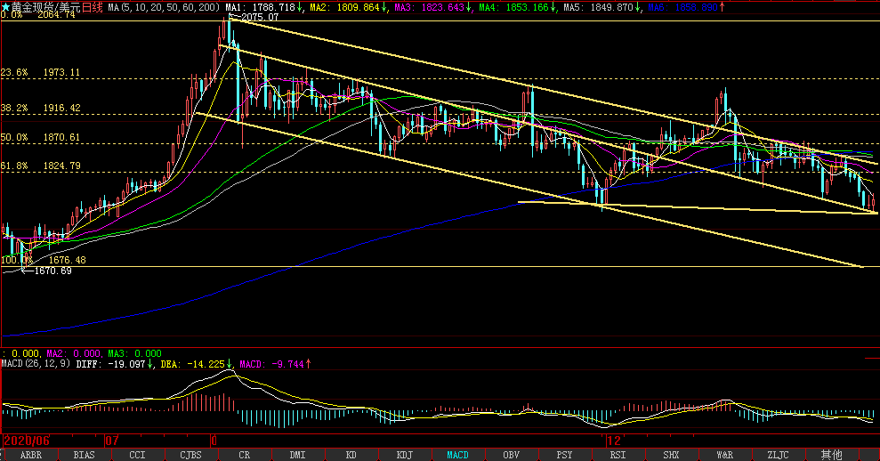Open the W&R indicator tab
The height and width of the screenshot is (461, 880).
coord(724,455)
